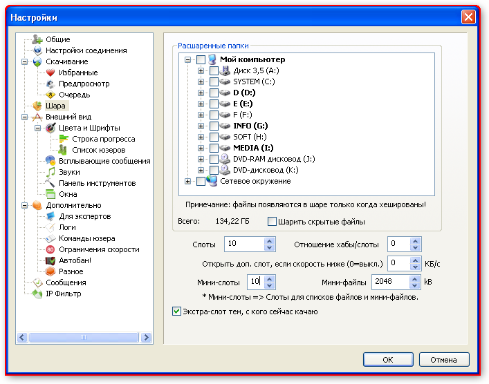
Task: Open the Сообщения settings page
Action: click(x=66, y=282)
